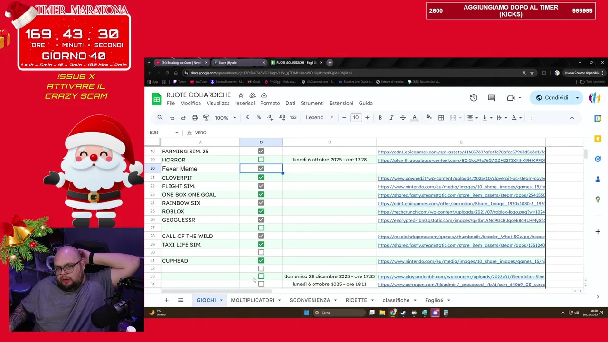The height and width of the screenshot is (342, 608).
Task: Open Google Calendar in side panel
Action: tap(598, 119)
